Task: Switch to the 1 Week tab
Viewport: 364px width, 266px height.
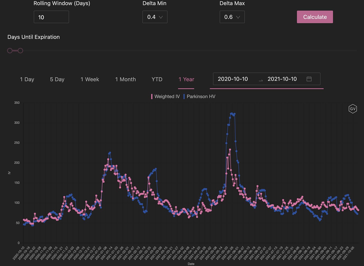Action: pos(90,79)
